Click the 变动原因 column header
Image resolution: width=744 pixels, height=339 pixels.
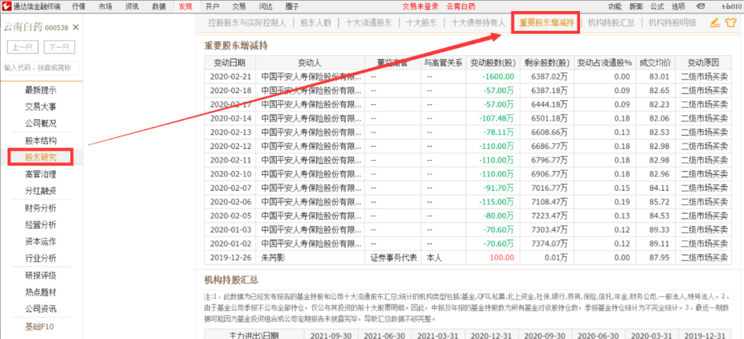703,63
